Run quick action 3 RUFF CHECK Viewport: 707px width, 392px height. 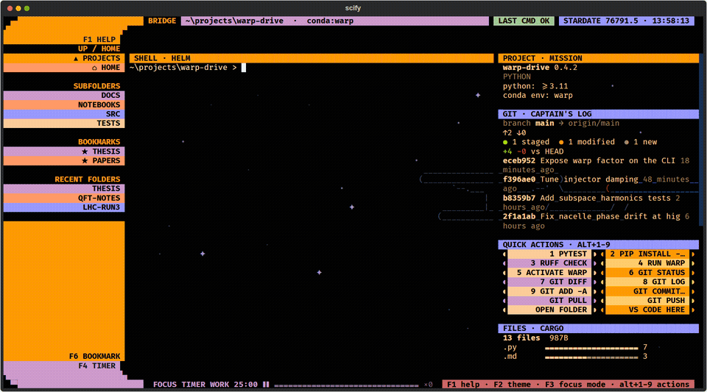pos(549,263)
